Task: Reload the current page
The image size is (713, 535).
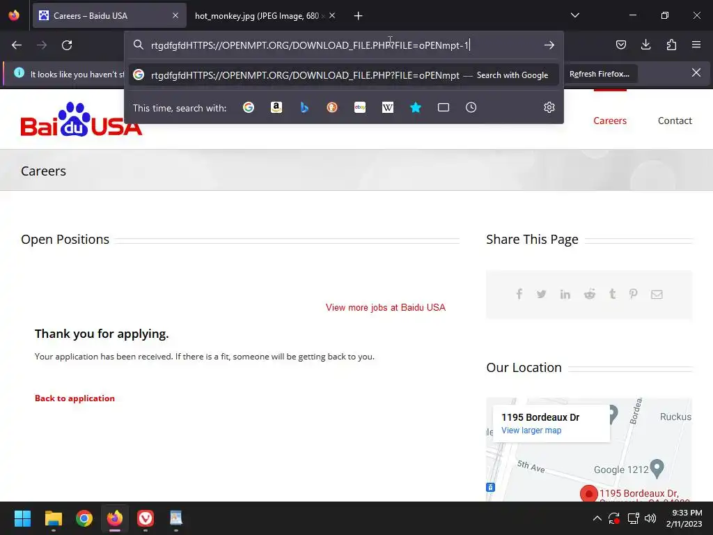Action: (x=67, y=45)
